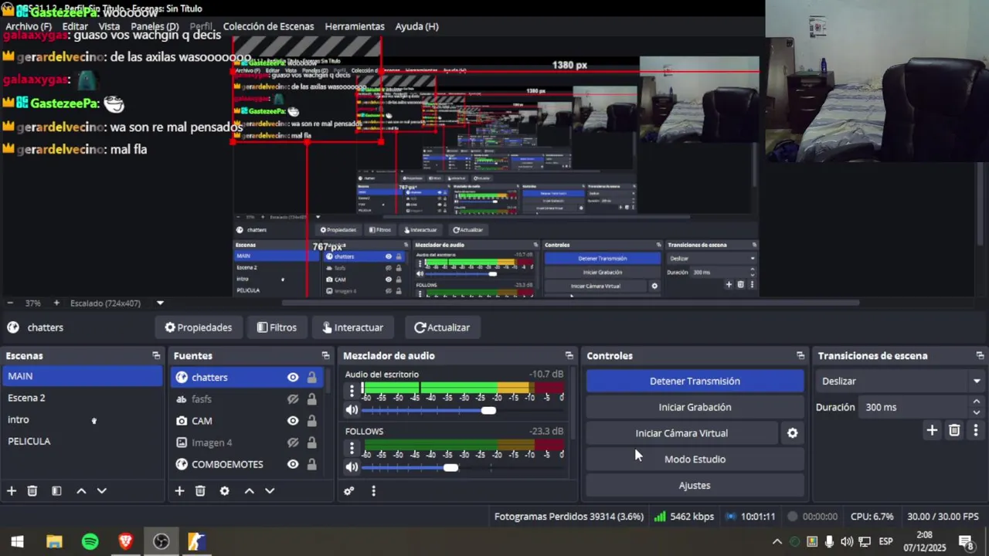Open the FOLLOWS channel options dots
This screenshot has height=556, width=989.
(x=352, y=448)
